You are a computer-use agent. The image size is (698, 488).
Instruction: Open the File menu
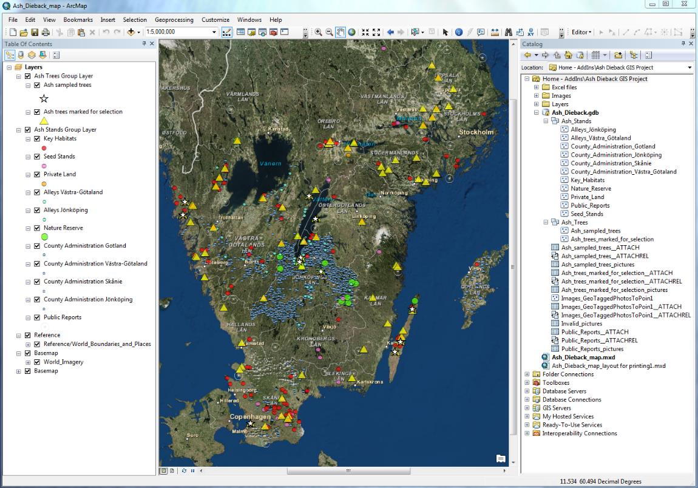tap(13, 19)
